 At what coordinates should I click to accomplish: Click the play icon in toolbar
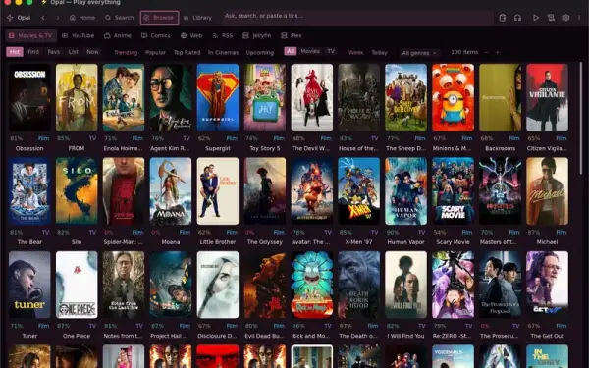coord(536,18)
